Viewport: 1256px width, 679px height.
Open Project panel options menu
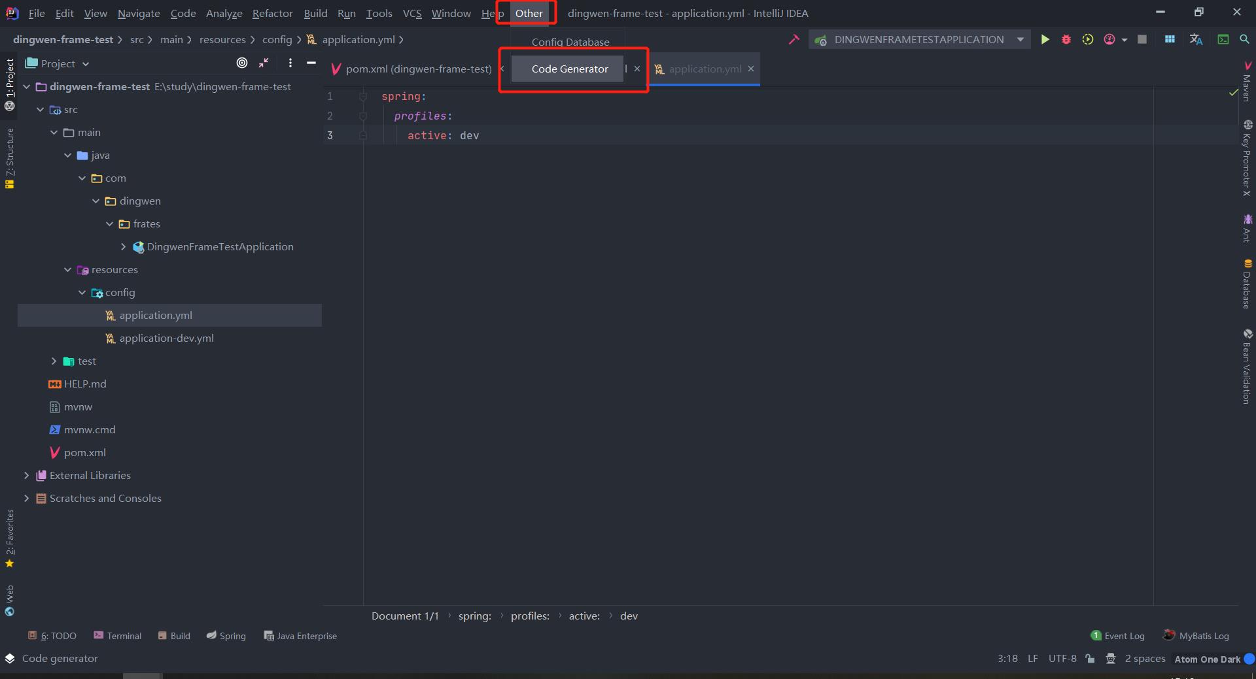(x=290, y=63)
